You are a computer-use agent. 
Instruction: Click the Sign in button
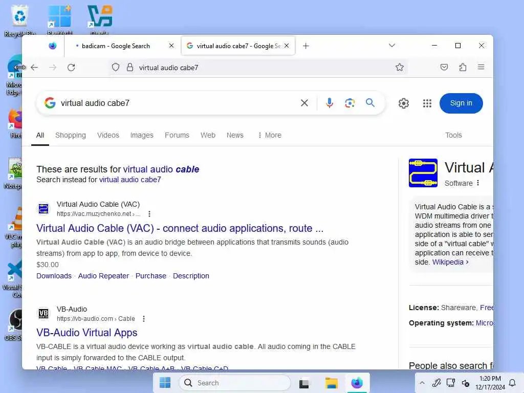pos(461,103)
